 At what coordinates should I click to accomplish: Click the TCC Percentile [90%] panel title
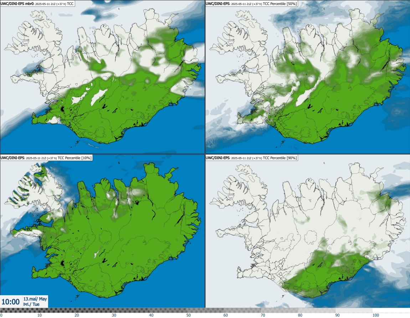point(252,158)
